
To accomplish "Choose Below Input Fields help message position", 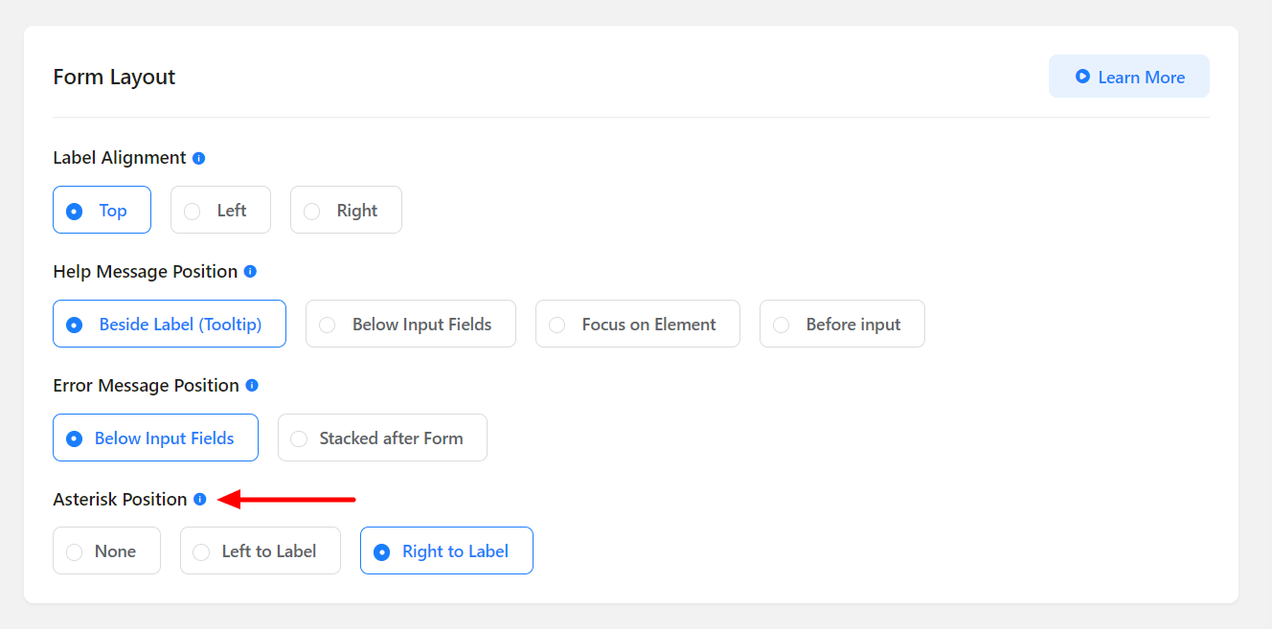I will point(410,325).
